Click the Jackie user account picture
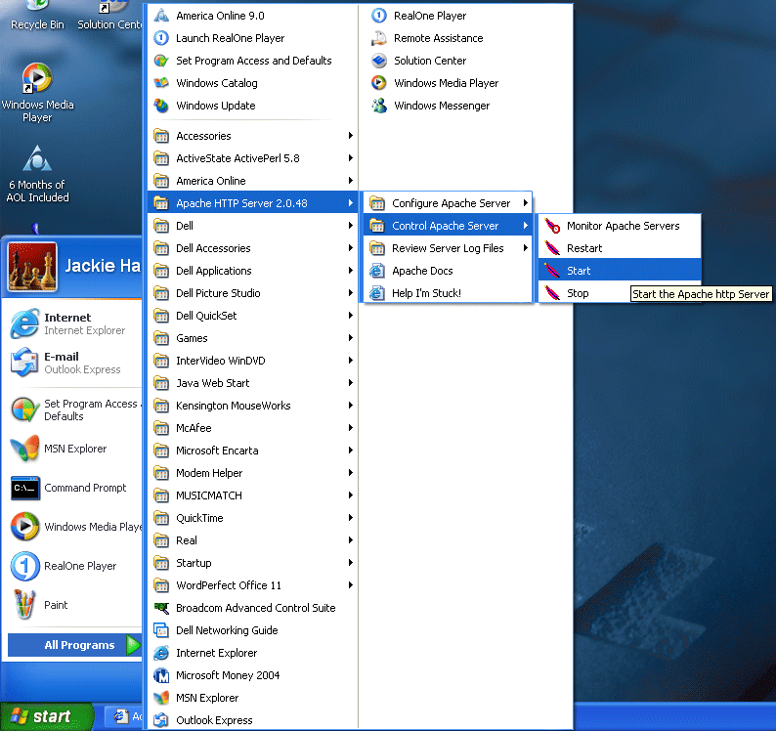 (x=32, y=266)
